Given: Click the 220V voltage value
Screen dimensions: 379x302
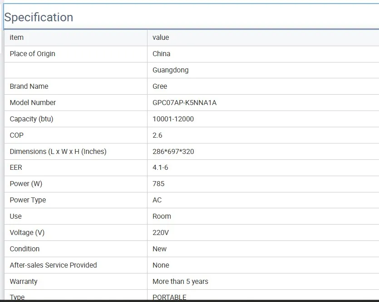Looking at the screenshot, I should point(160,233).
